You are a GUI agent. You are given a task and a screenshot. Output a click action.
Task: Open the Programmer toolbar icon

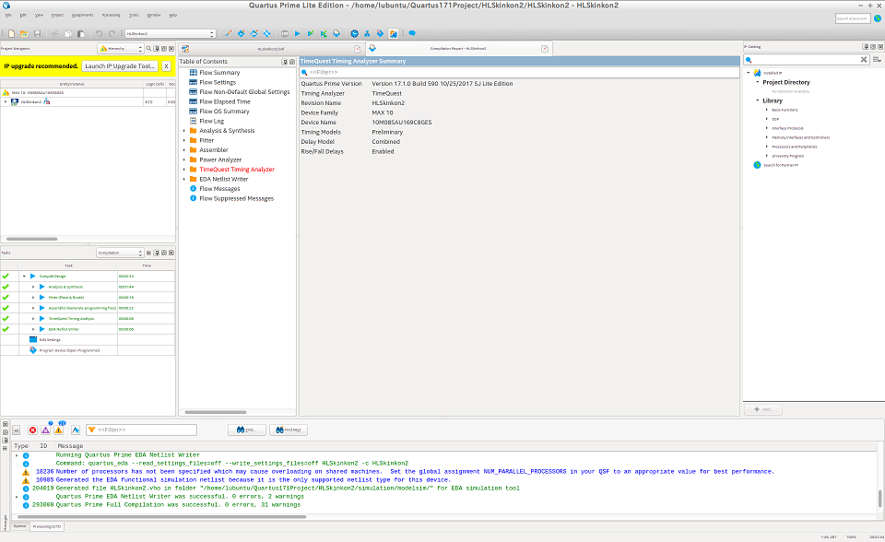coord(380,34)
